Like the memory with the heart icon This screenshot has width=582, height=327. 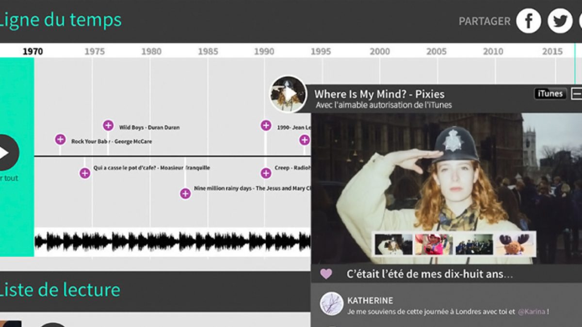click(x=326, y=274)
